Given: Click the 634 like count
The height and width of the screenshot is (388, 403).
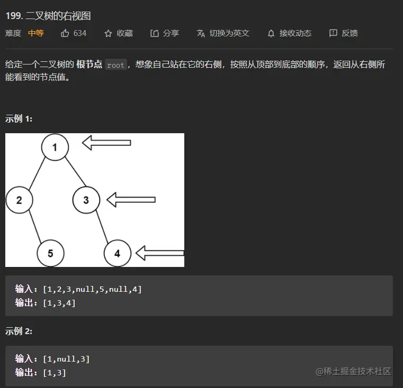Looking at the screenshot, I should 80,33.
